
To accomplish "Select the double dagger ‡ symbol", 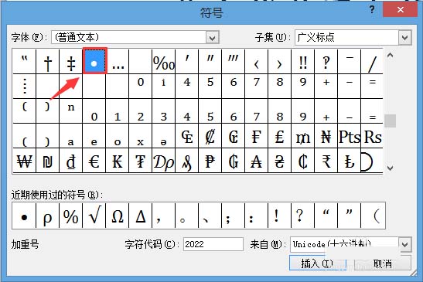I will pyautogui.click(x=71, y=62).
